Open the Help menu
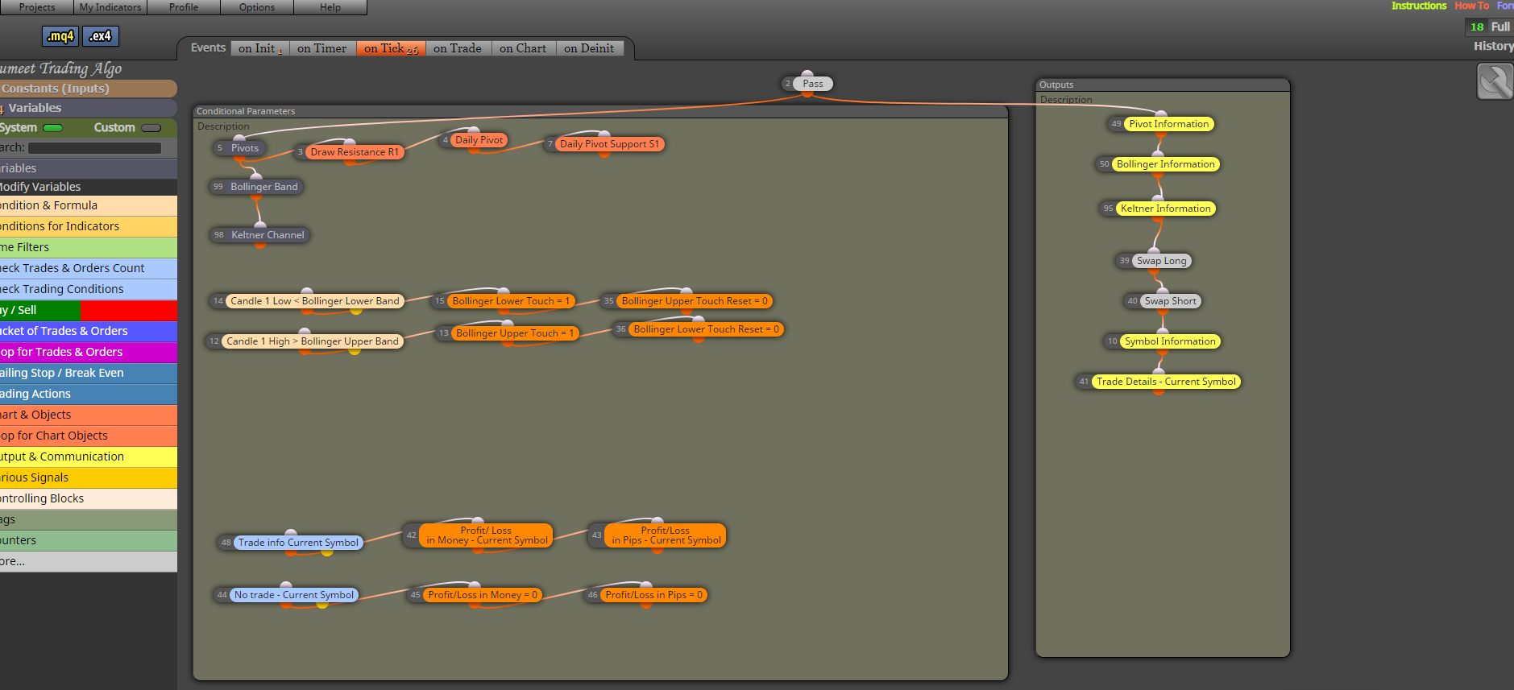The height and width of the screenshot is (690, 1514). (330, 7)
